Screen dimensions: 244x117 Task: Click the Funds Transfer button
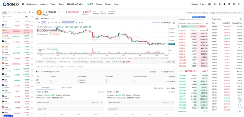[167, 72]
